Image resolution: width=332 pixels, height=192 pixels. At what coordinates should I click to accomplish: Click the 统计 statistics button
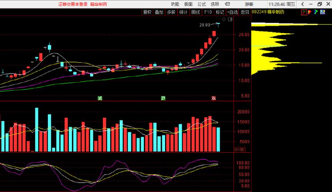(183, 12)
